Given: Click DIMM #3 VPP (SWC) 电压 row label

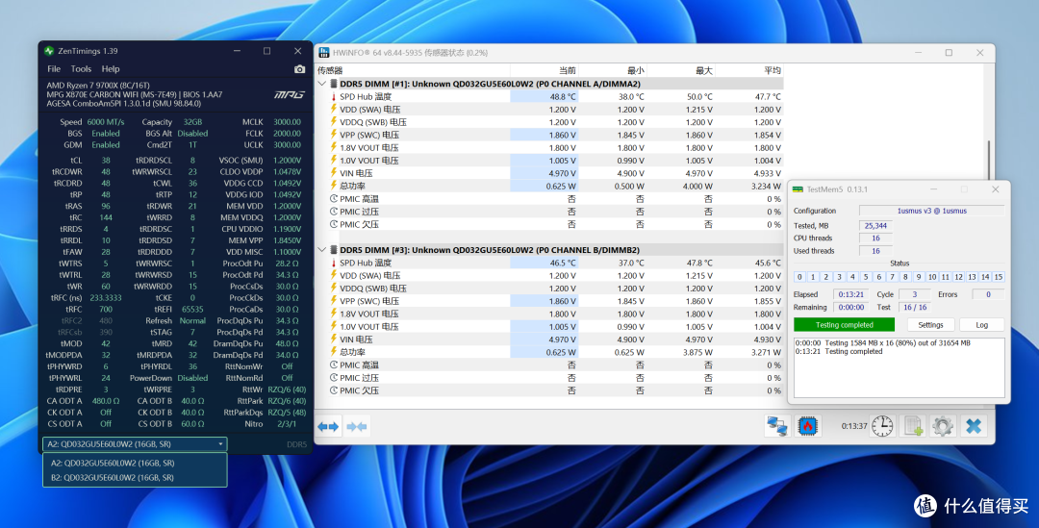Looking at the screenshot, I should [x=369, y=301].
